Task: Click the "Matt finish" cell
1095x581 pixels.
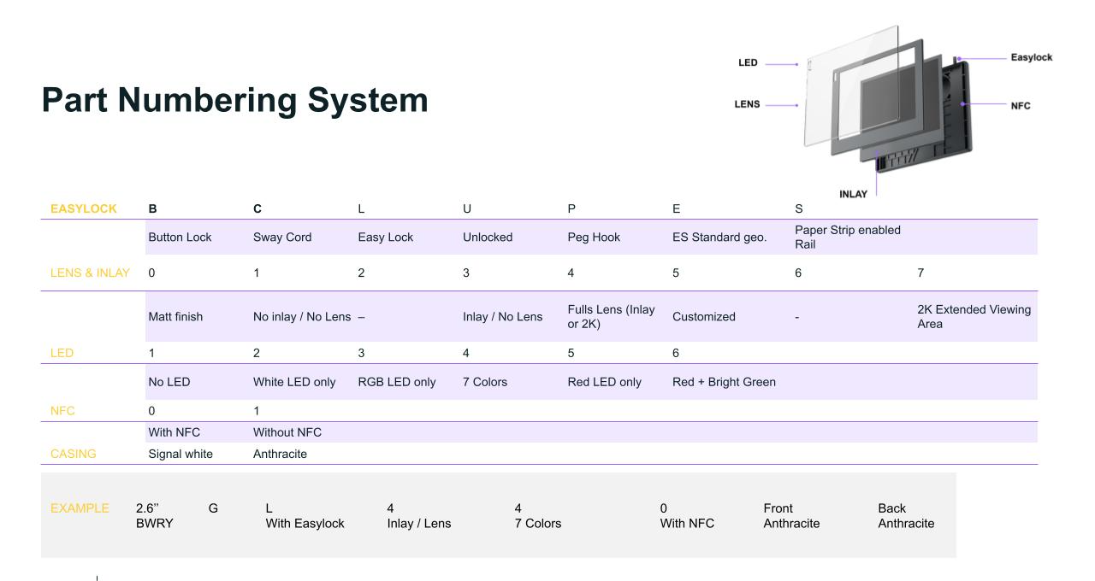Action: tap(176, 316)
